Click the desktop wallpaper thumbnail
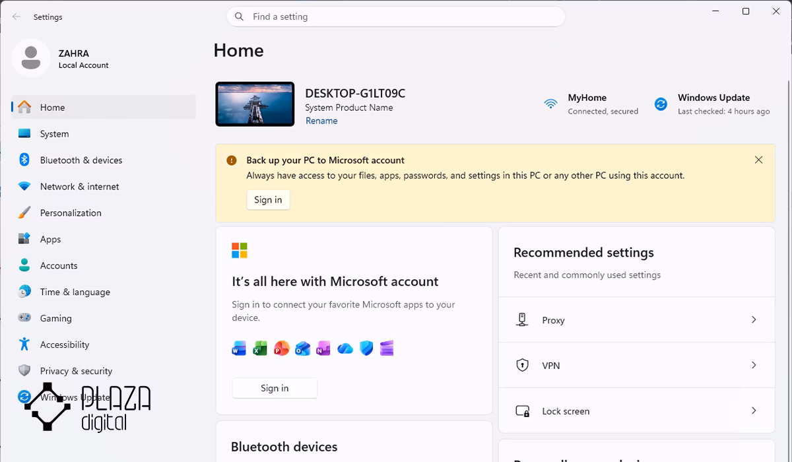This screenshot has height=462, width=792. 255,104
